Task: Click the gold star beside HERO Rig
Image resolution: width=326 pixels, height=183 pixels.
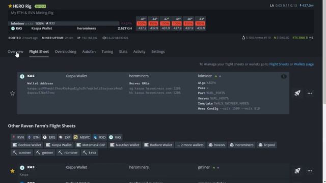Action: tap(10, 6)
